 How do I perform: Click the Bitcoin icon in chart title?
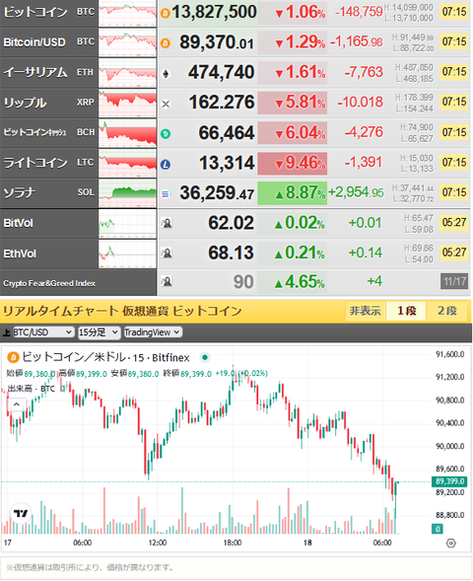14,357
